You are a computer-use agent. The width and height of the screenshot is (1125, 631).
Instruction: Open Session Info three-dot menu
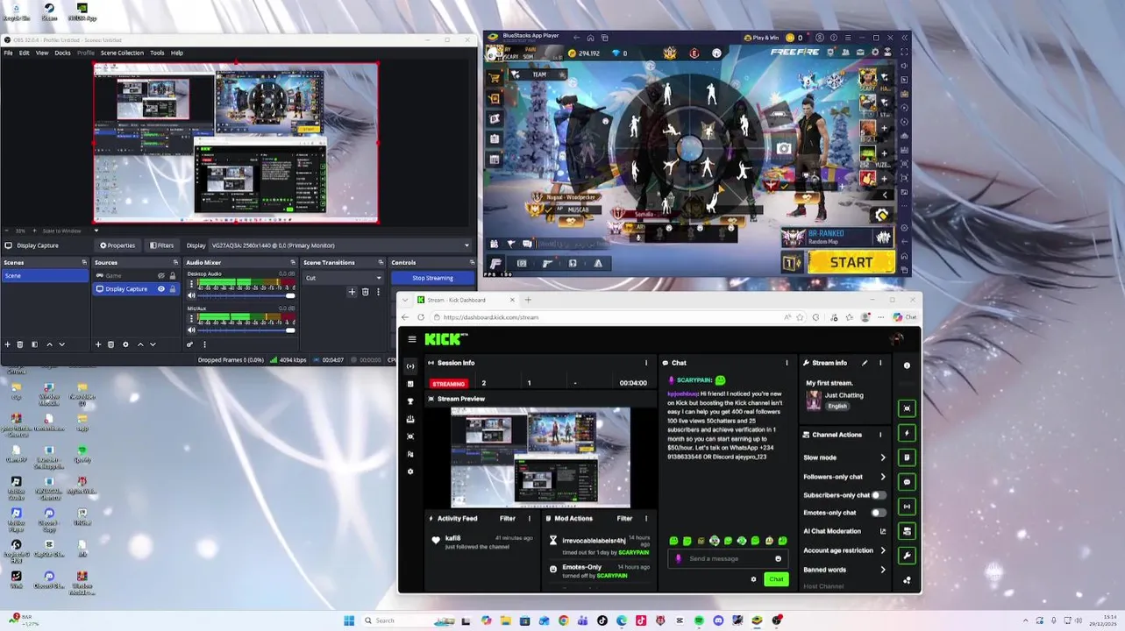(x=646, y=363)
